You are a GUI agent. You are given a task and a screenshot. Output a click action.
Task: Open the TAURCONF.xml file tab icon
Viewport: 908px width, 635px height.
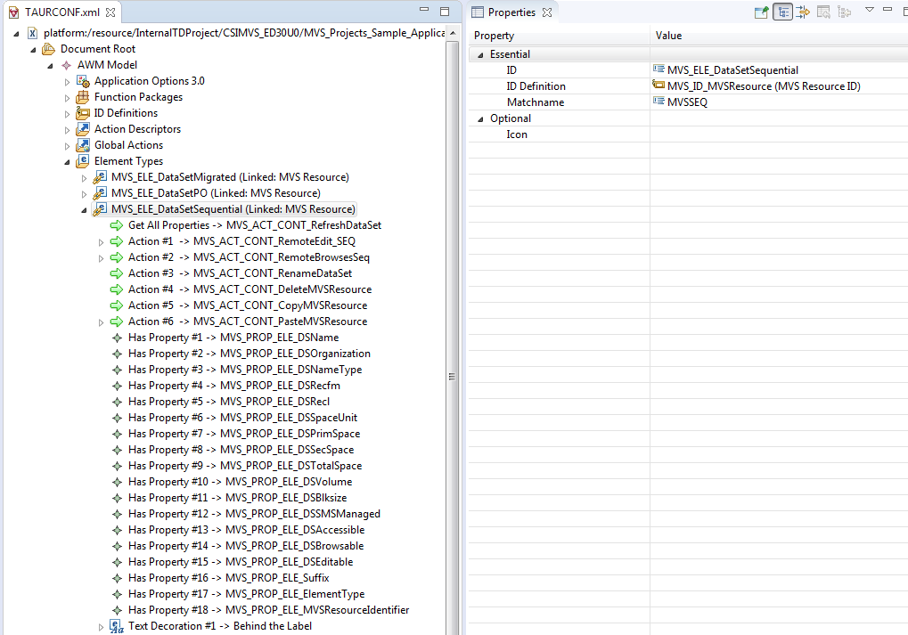(12, 12)
